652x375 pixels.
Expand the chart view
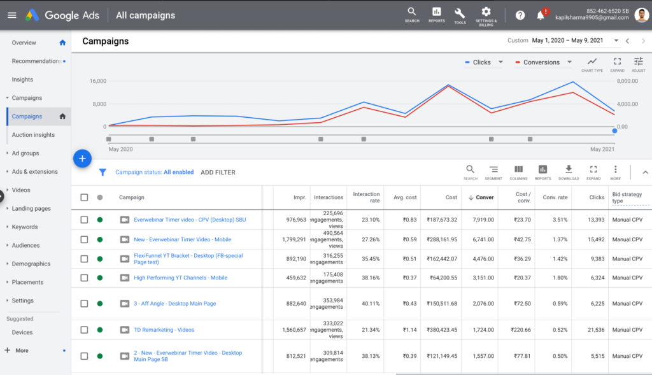pyautogui.click(x=617, y=64)
